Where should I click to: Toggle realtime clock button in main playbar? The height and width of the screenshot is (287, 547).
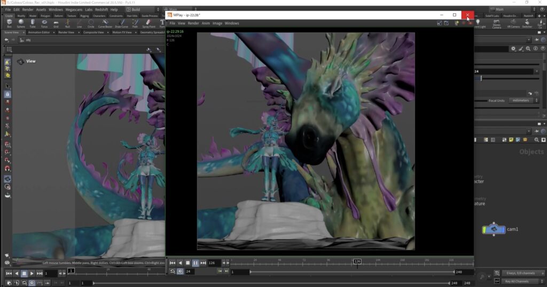[32, 282]
